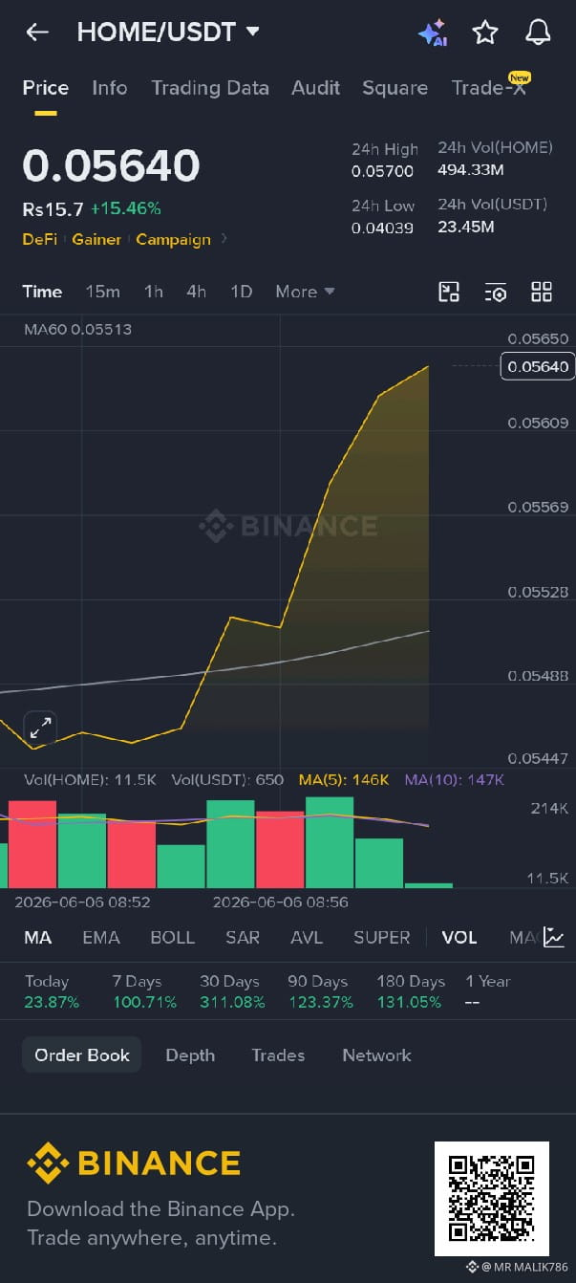Image resolution: width=576 pixels, height=1283 pixels.
Task: Tap the 24h Vol(USDT) value 23.45M
Action: (x=466, y=227)
